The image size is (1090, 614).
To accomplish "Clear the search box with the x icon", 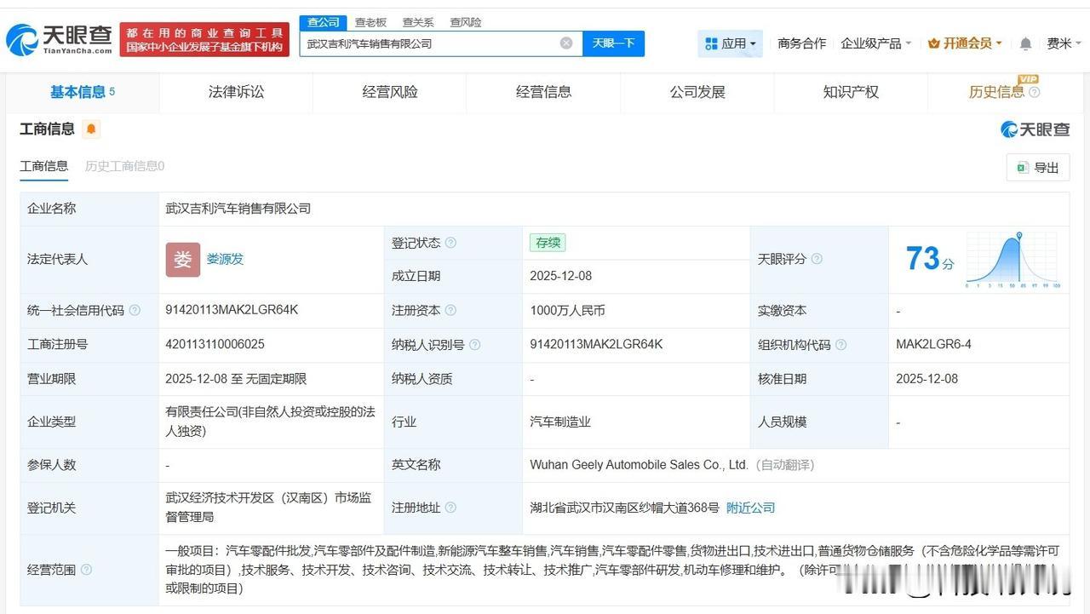I will coord(565,43).
